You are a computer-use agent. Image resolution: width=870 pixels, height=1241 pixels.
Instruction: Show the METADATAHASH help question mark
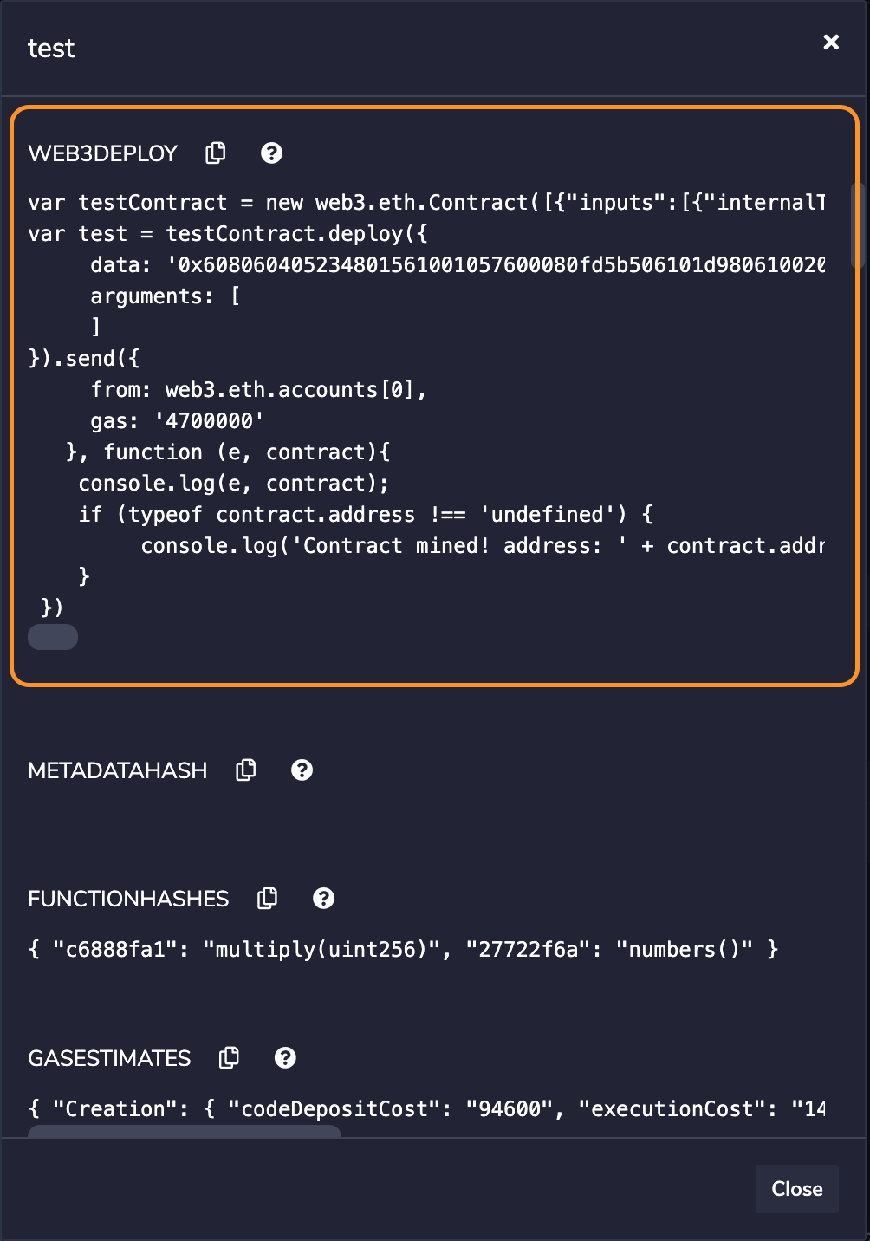(302, 770)
